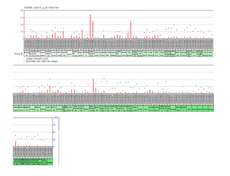Image resolution: width=230 pixels, height=176 pixels.
Task: Click the fetal brain tissue cell
Action: [x=146, y=54]
